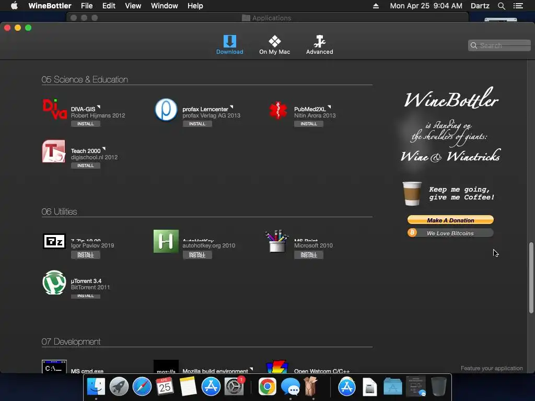The width and height of the screenshot is (535, 401).
Task: Open Calendar from the Dock
Action: coord(165,386)
